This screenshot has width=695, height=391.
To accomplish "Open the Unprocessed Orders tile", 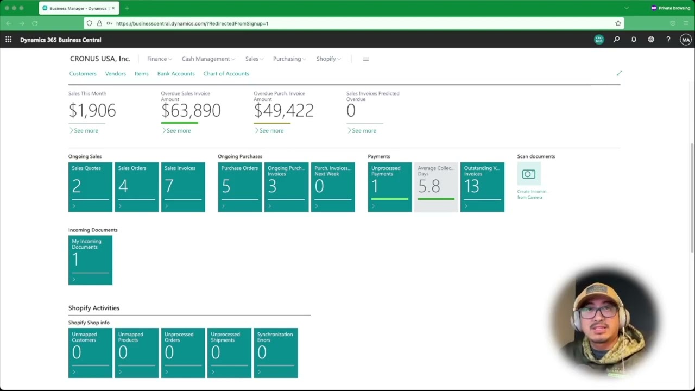I will pos(183,353).
